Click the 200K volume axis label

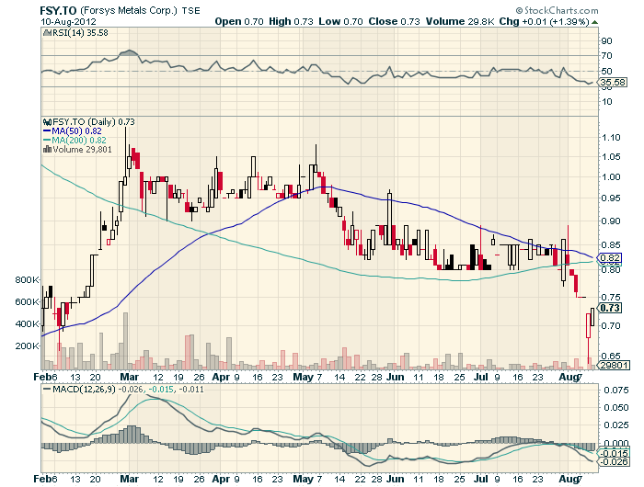click(x=27, y=346)
